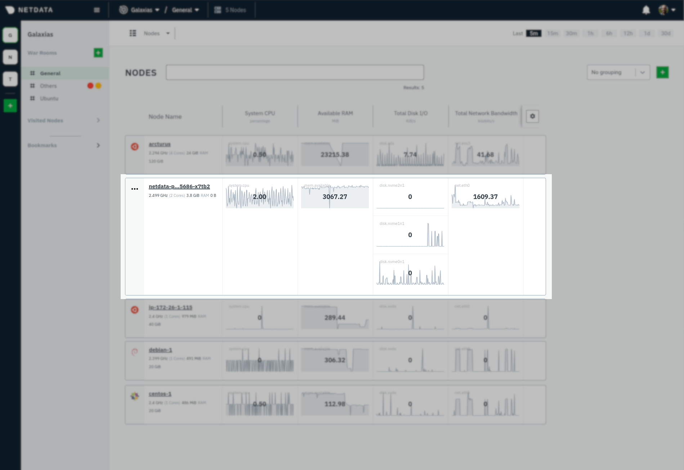
Task: Click the System CPU column header
Action: pos(260,116)
